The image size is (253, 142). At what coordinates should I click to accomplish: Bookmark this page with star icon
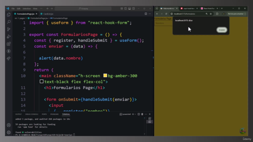pos(211,14)
